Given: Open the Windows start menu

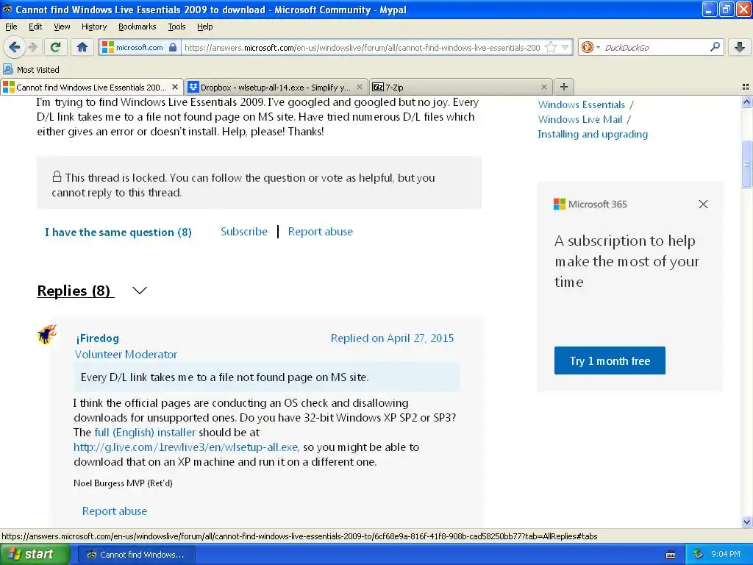Looking at the screenshot, I should pyautogui.click(x=35, y=555).
